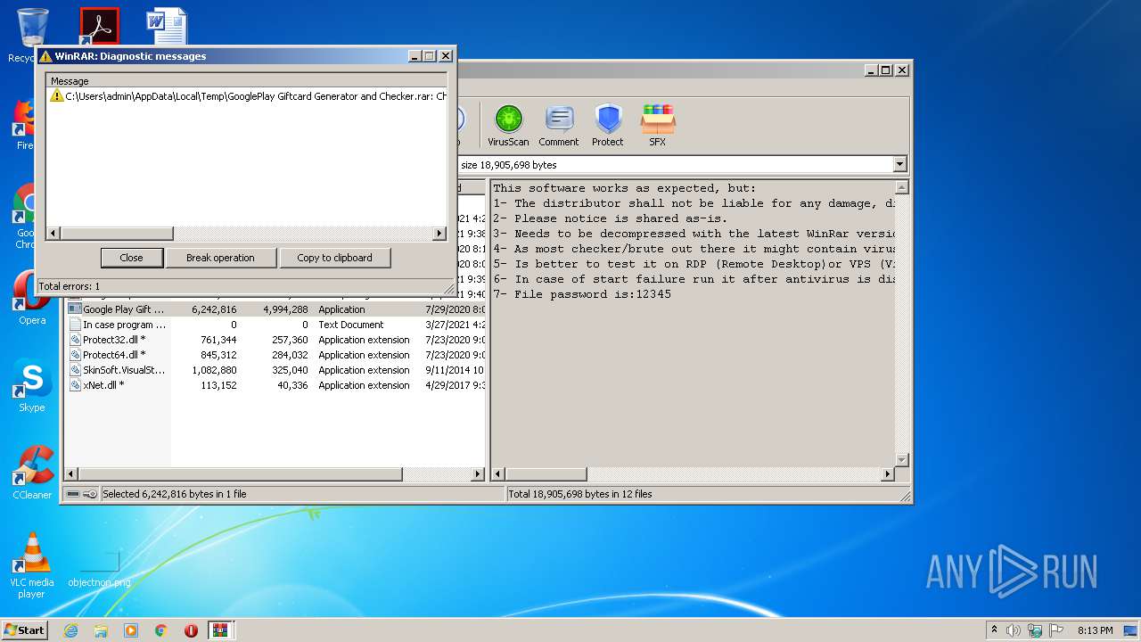The width and height of the screenshot is (1141, 642).
Task: Select Protect32.dll in file list
Action: tap(276, 340)
